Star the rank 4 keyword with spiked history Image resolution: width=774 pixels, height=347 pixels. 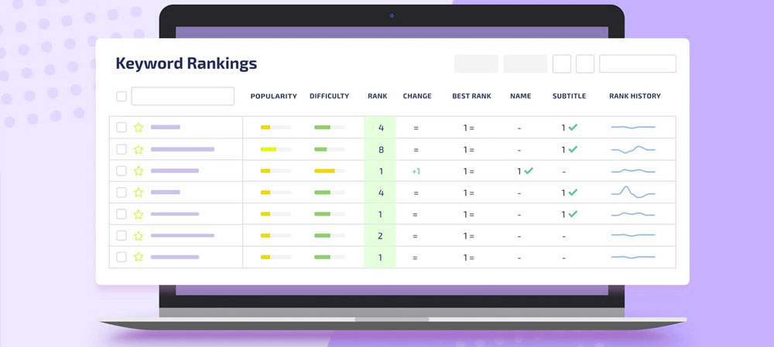pyautogui.click(x=139, y=192)
